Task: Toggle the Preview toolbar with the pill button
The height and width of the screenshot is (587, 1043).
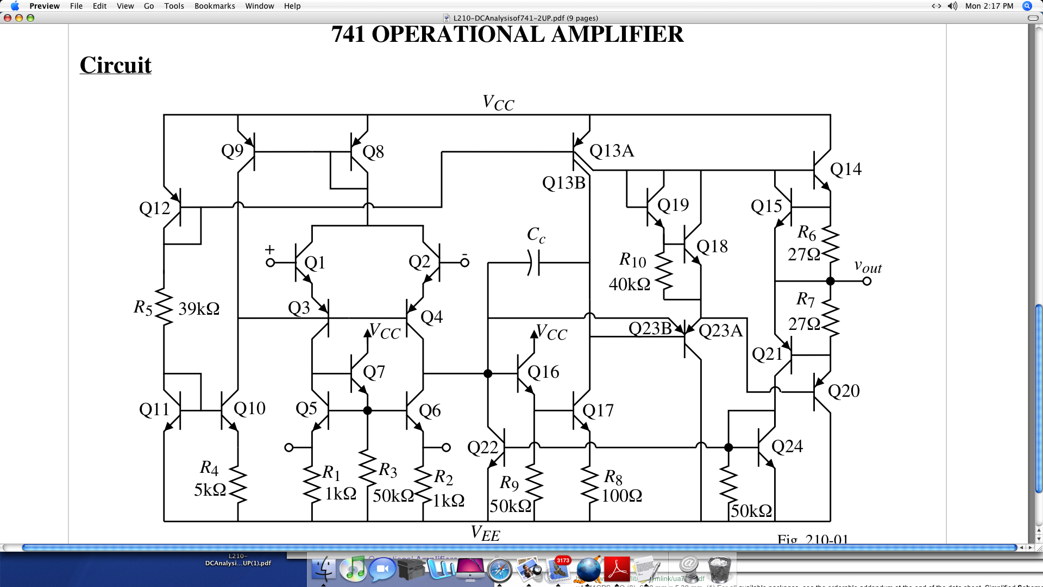Action: tap(1033, 18)
